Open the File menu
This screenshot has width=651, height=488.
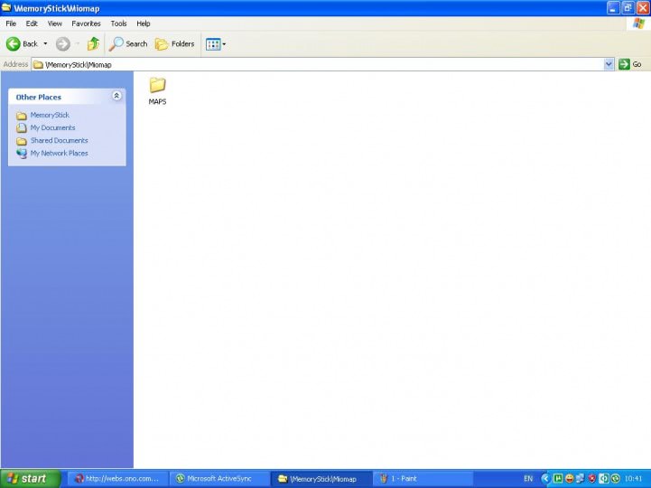click(11, 23)
